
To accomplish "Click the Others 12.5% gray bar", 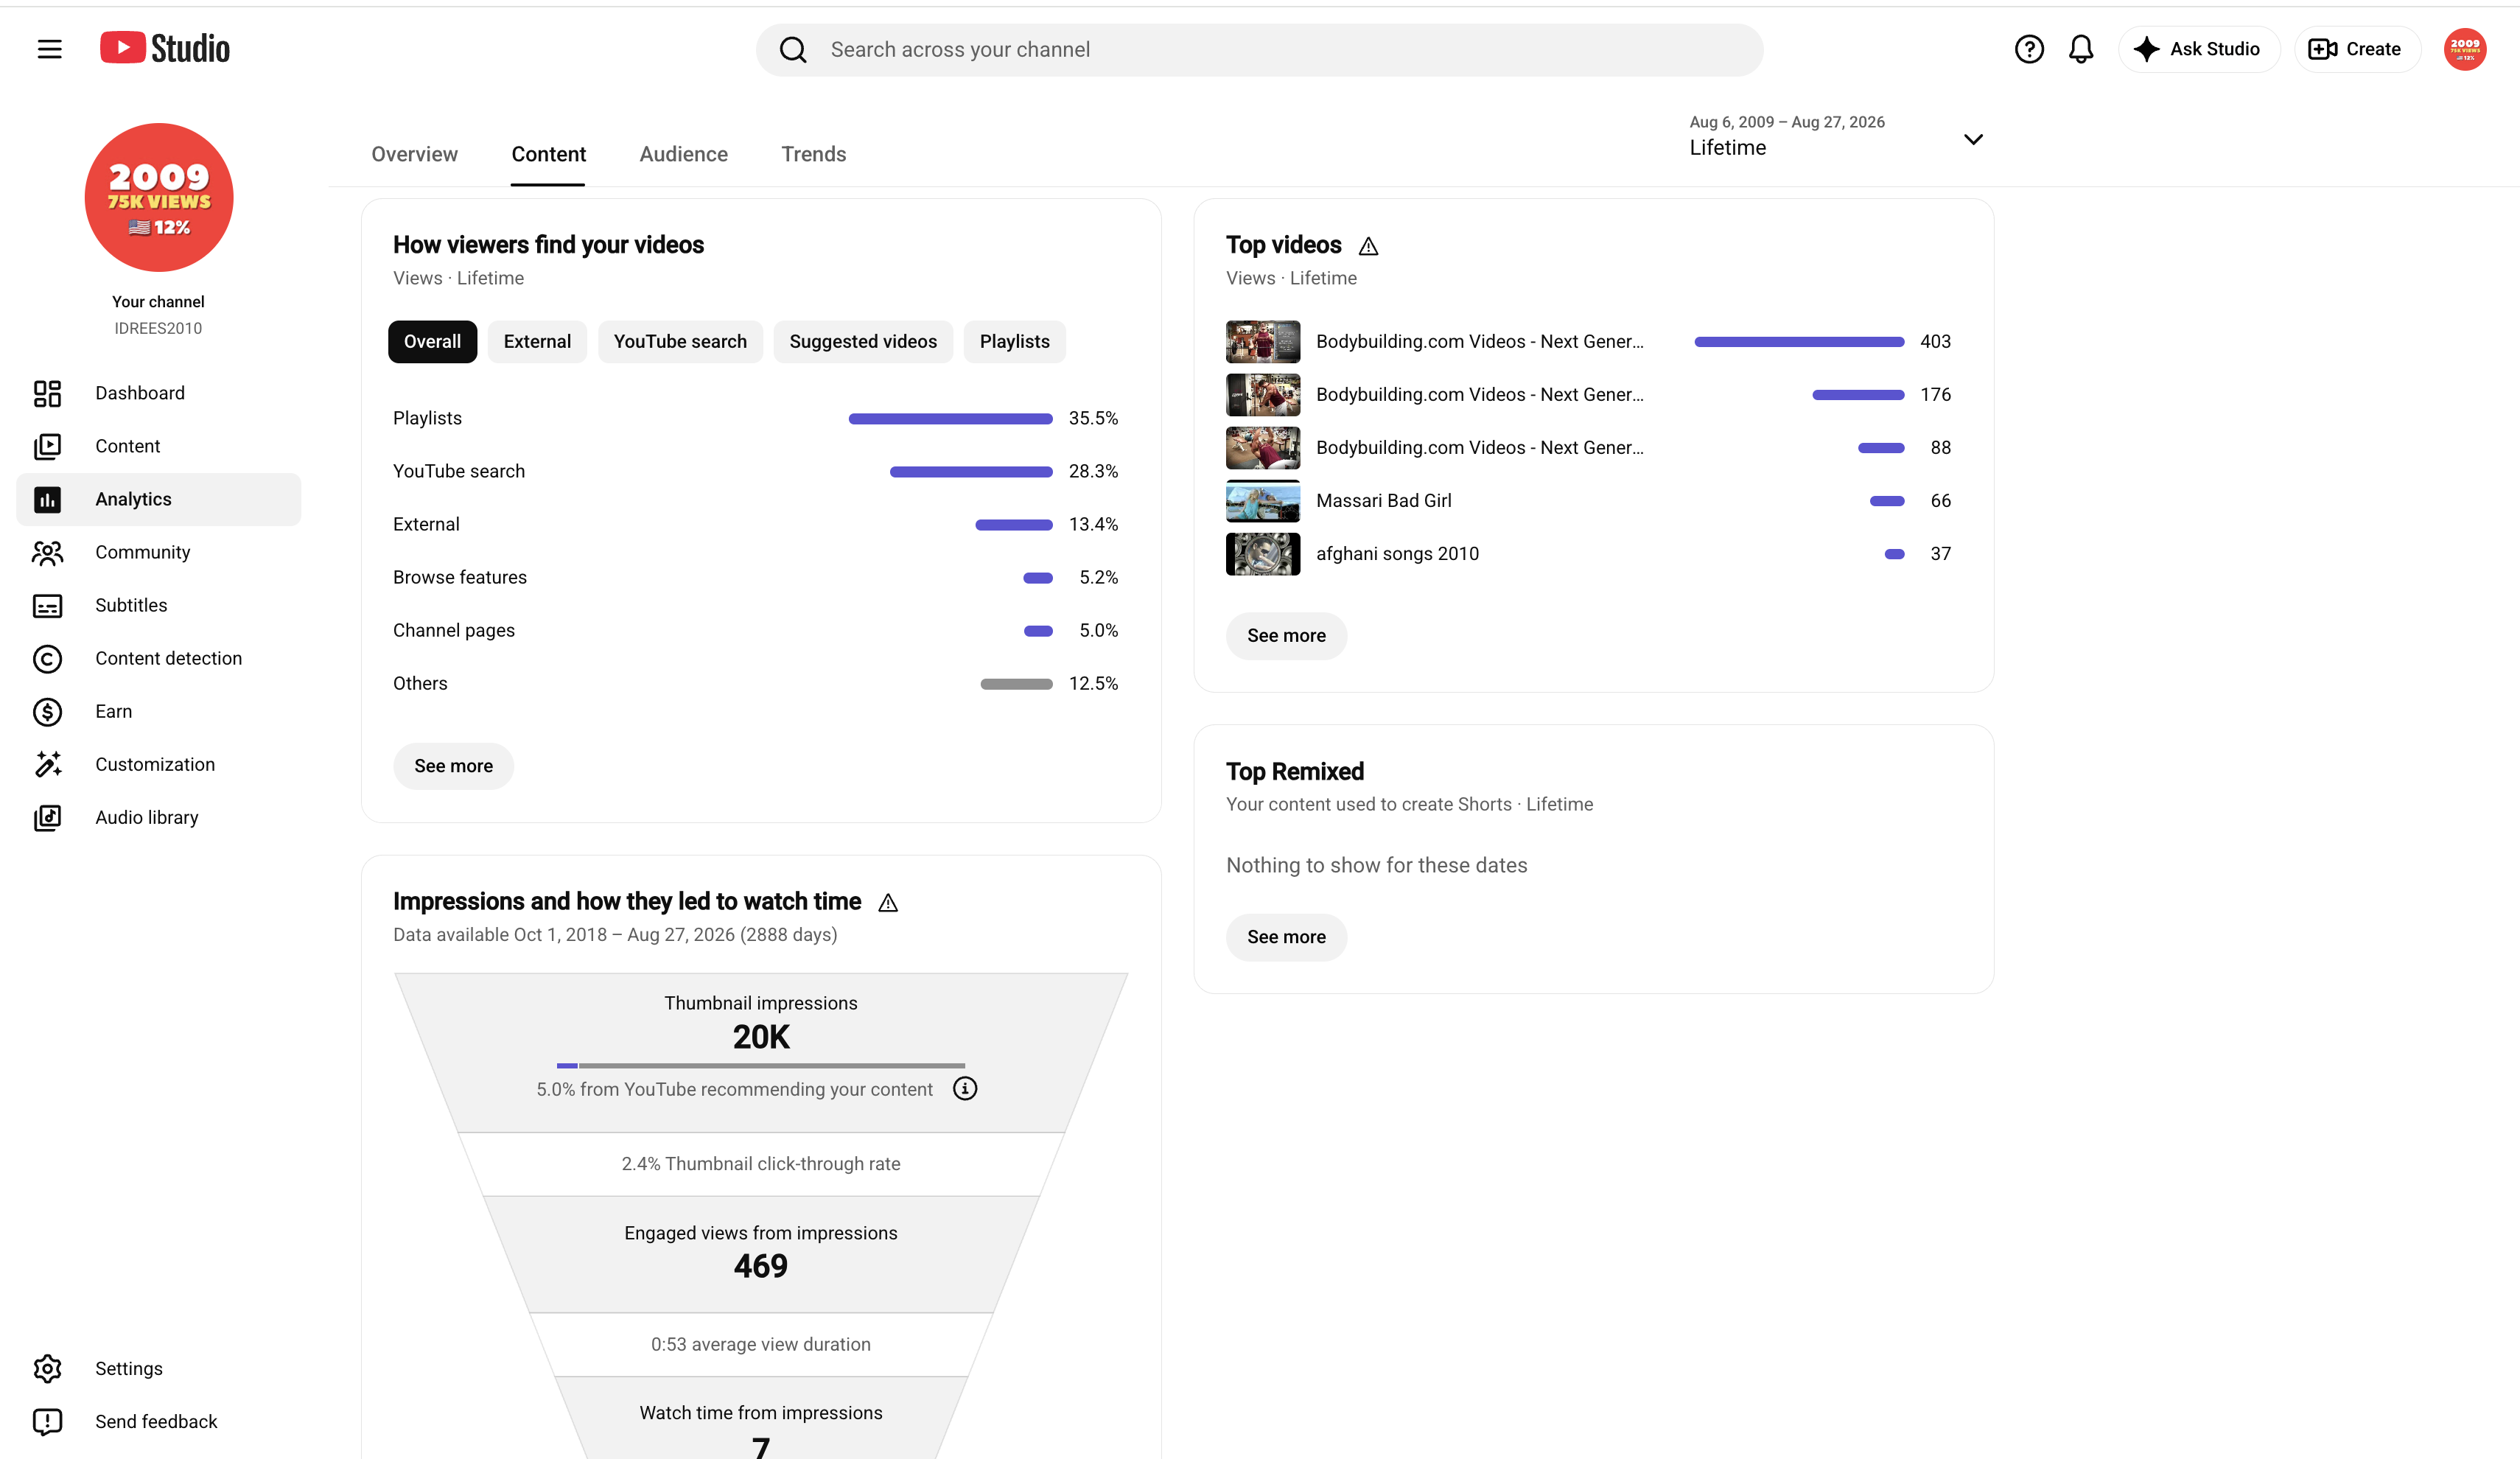I will [x=1016, y=684].
